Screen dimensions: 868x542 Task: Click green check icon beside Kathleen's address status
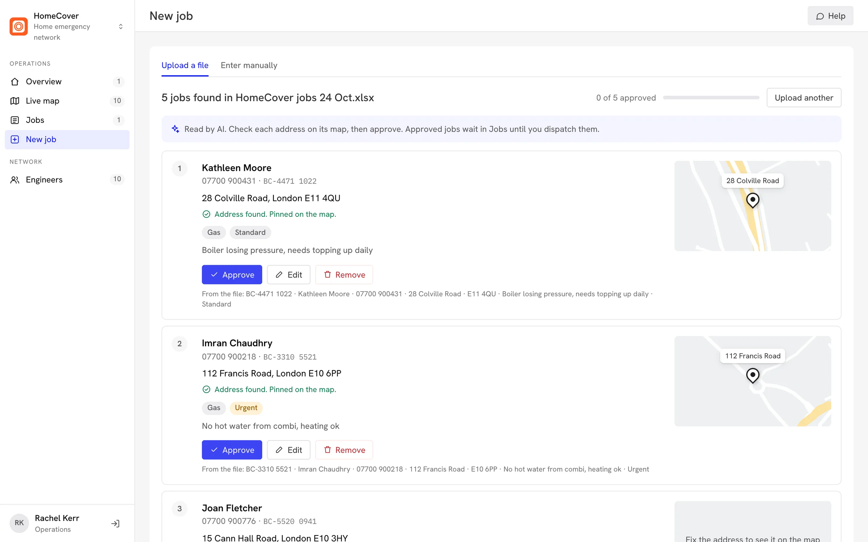(x=206, y=214)
